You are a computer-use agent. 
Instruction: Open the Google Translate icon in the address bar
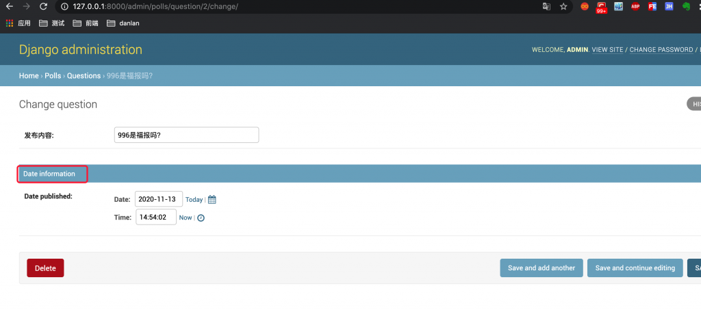(x=546, y=6)
